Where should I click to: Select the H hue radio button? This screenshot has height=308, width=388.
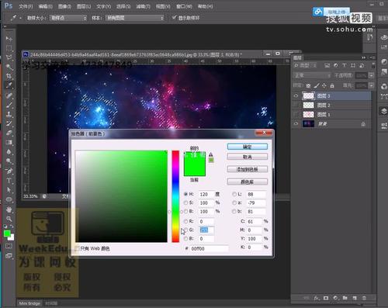(185, 194)
